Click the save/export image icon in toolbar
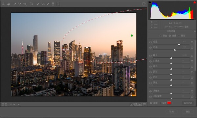Image resolution: width=197 pixels, height=118 pixels. coord(144,4)
